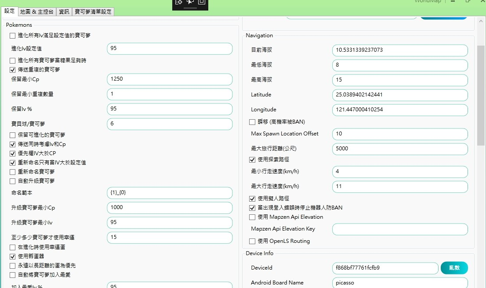The width and height of the screenshot is (486, 288).
Task: Focus the 命名範本 text field
Action: [x=170, y=193]
